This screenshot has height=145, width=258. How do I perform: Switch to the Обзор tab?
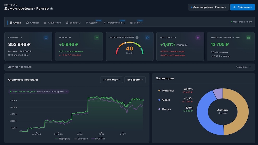[15, 23]
